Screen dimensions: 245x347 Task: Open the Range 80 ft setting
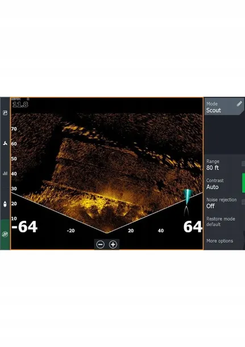223,164
